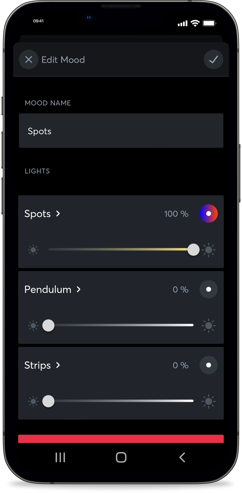Tap the dim sun icon for Pendulum

coord(33,326)
